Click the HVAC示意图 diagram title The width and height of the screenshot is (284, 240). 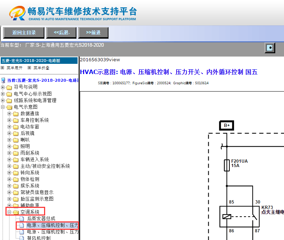169,72
